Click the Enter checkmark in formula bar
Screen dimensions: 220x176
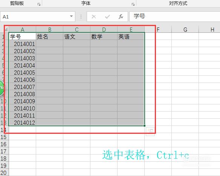pyautogui.click(x=107, y=17)
